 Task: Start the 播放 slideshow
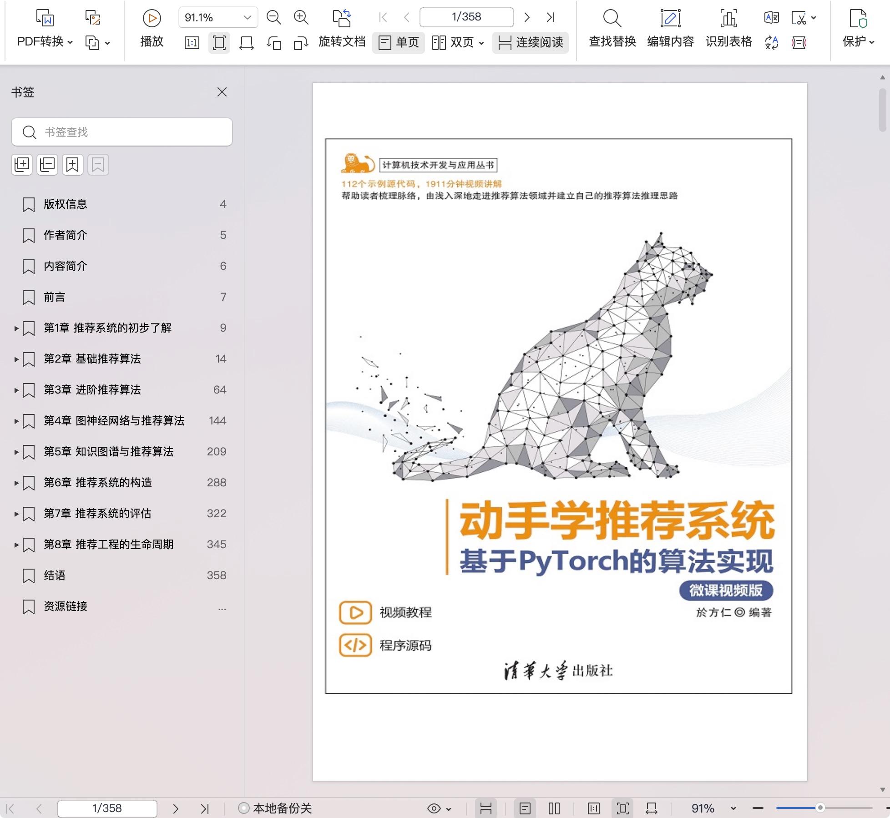(x=152, y=29)
